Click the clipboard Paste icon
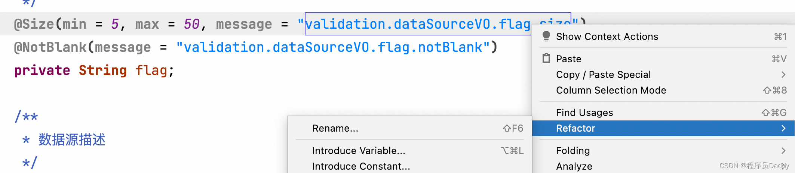Image resolution: width=795 pixels, height=173 pixels. click(x=546, y=58)
